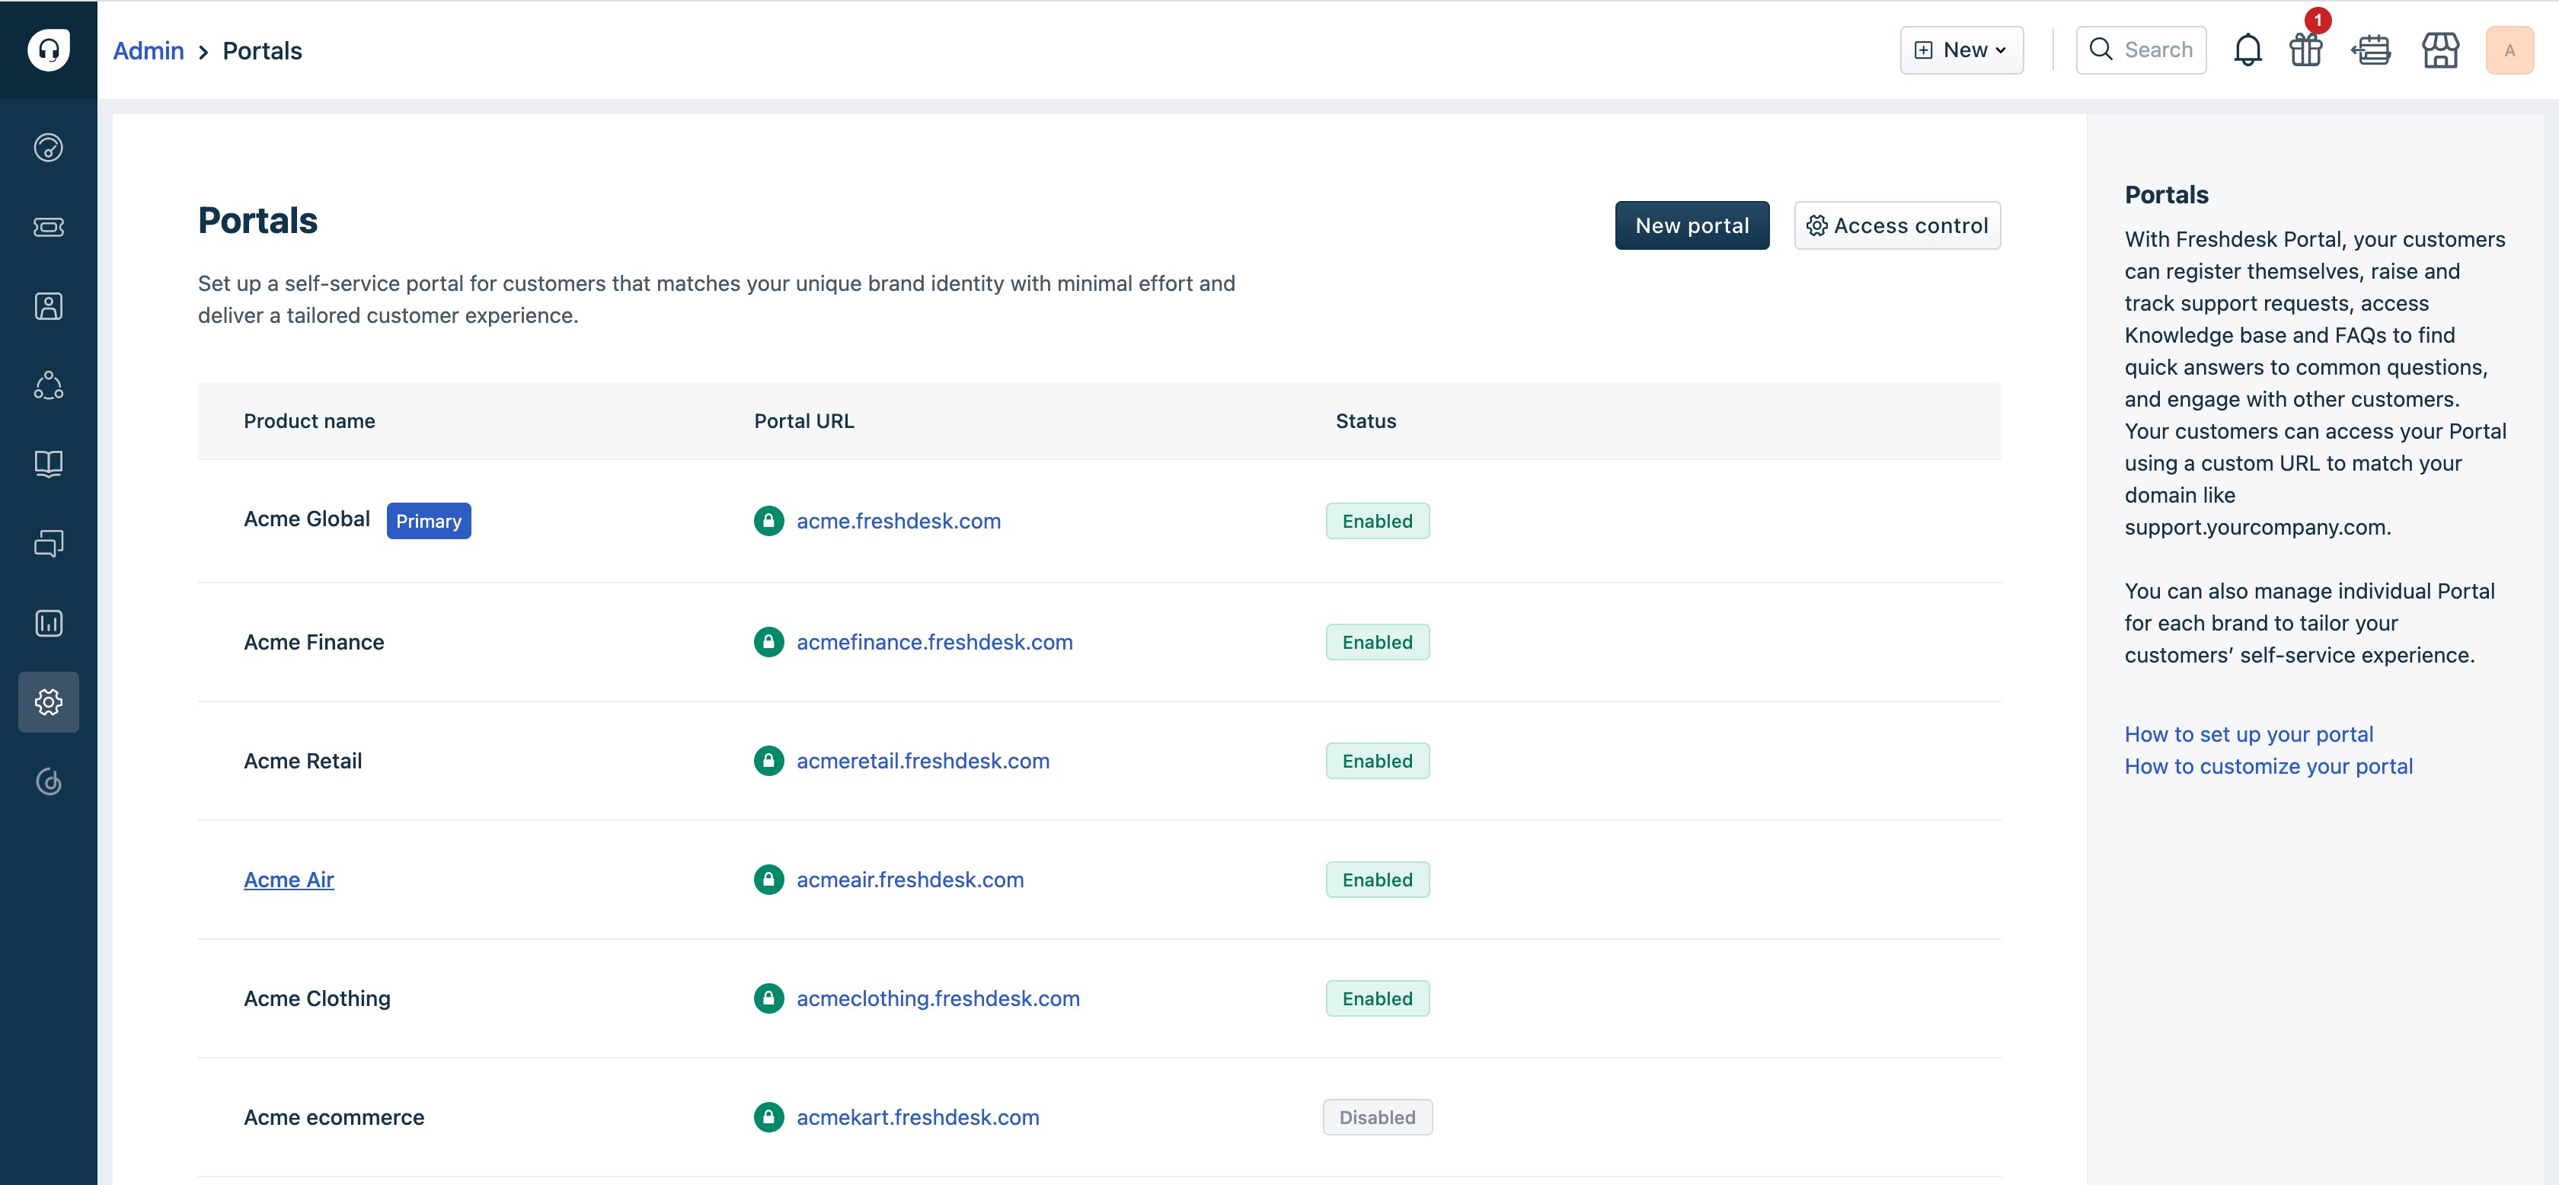Open acmekart.freshdesk.com URL
Image resolution: width=2559 pixels, height=1185 pixels.
(x=918, y=1117)
